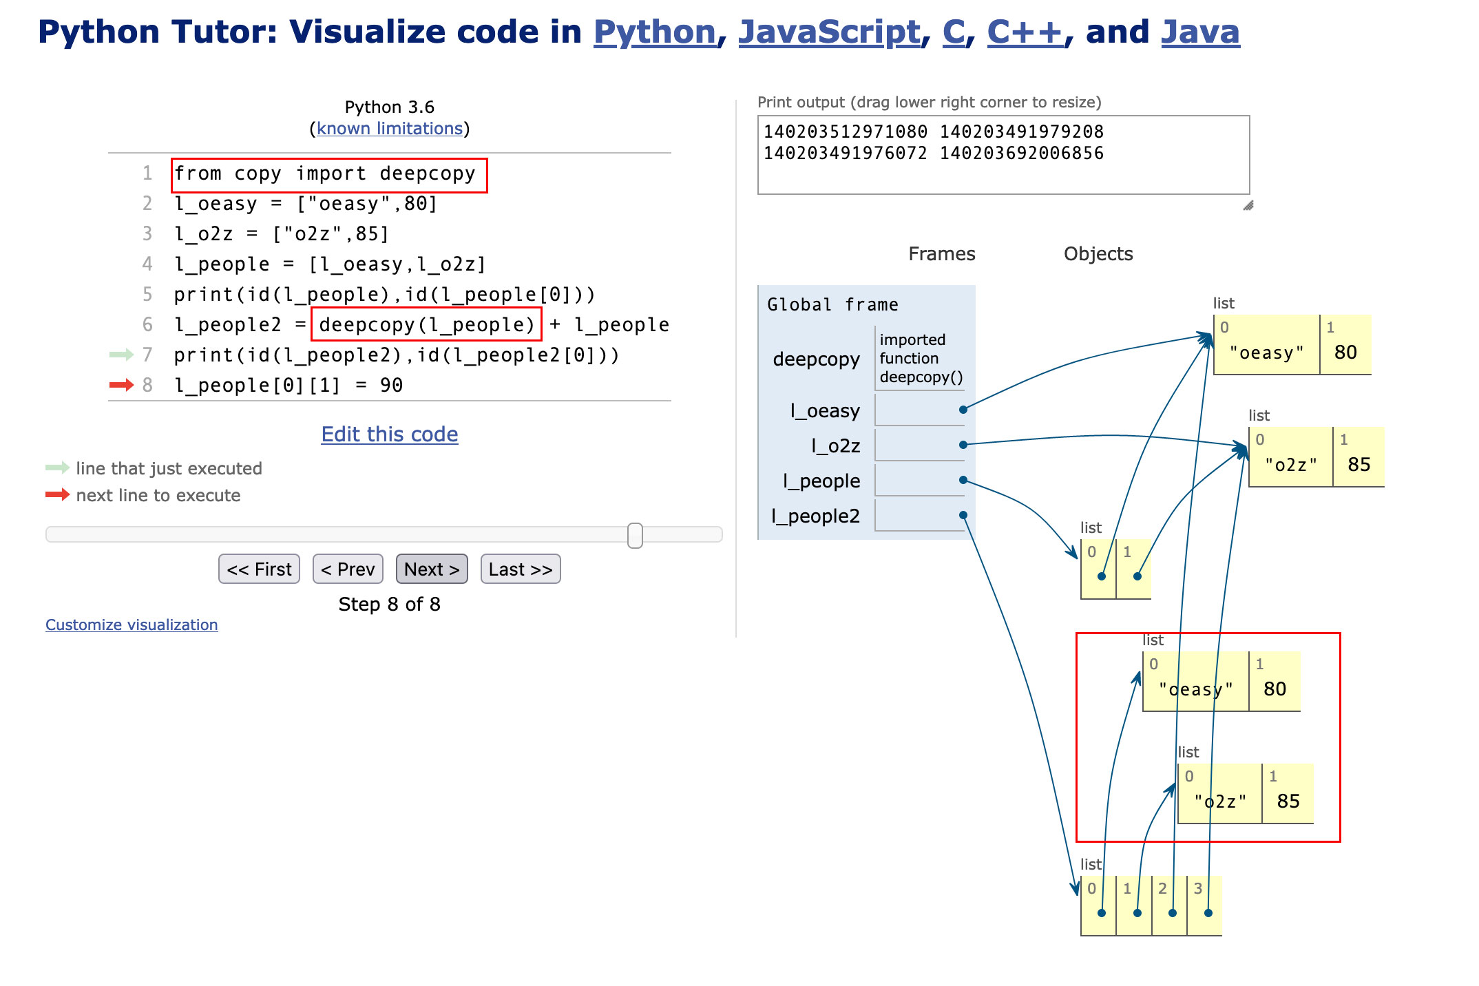
Task: Click index 0 cell of two-element list
Action: tap(1098, 569)
